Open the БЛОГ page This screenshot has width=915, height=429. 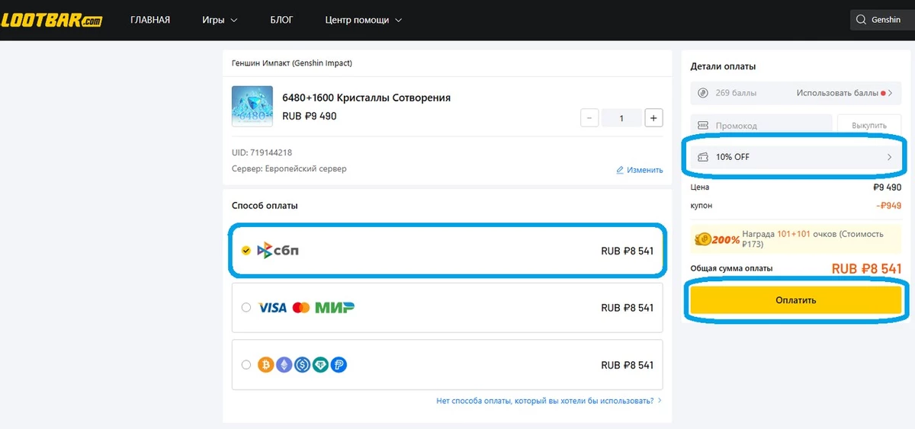click(281, 20)
